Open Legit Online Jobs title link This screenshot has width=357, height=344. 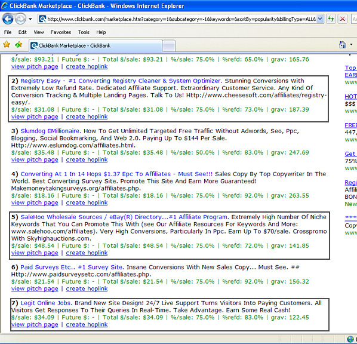(47, 303)
